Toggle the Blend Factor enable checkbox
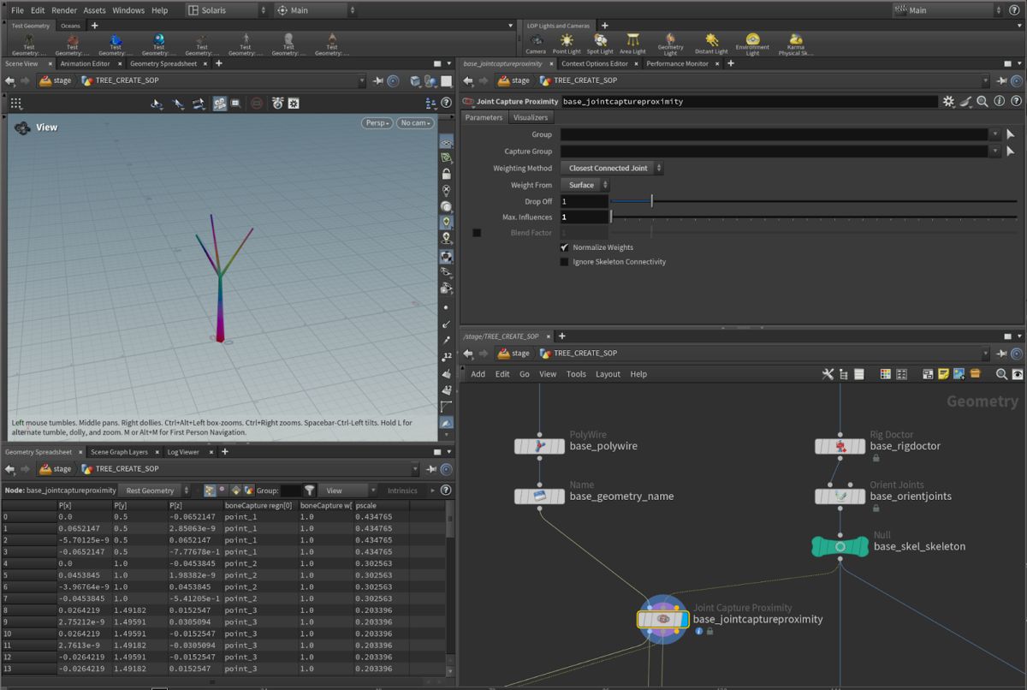The height and width of the screenshot is (690, 1027). pos(477,233)
